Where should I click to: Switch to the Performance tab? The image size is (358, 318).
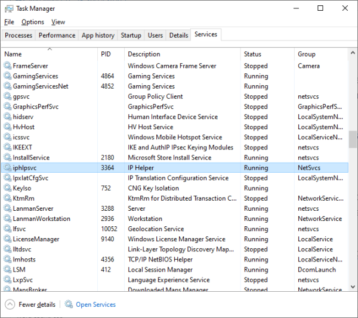tap(57, 35)
